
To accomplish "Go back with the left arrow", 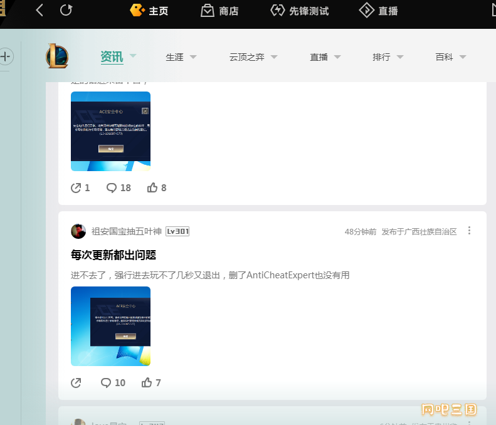I will coord(40,11).
